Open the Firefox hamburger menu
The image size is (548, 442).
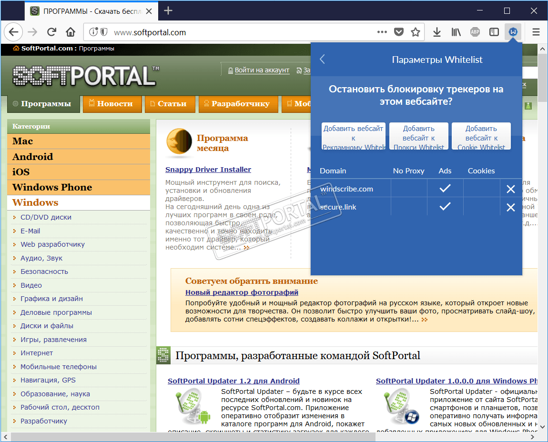pyautogui.click(x=536, y=32)
